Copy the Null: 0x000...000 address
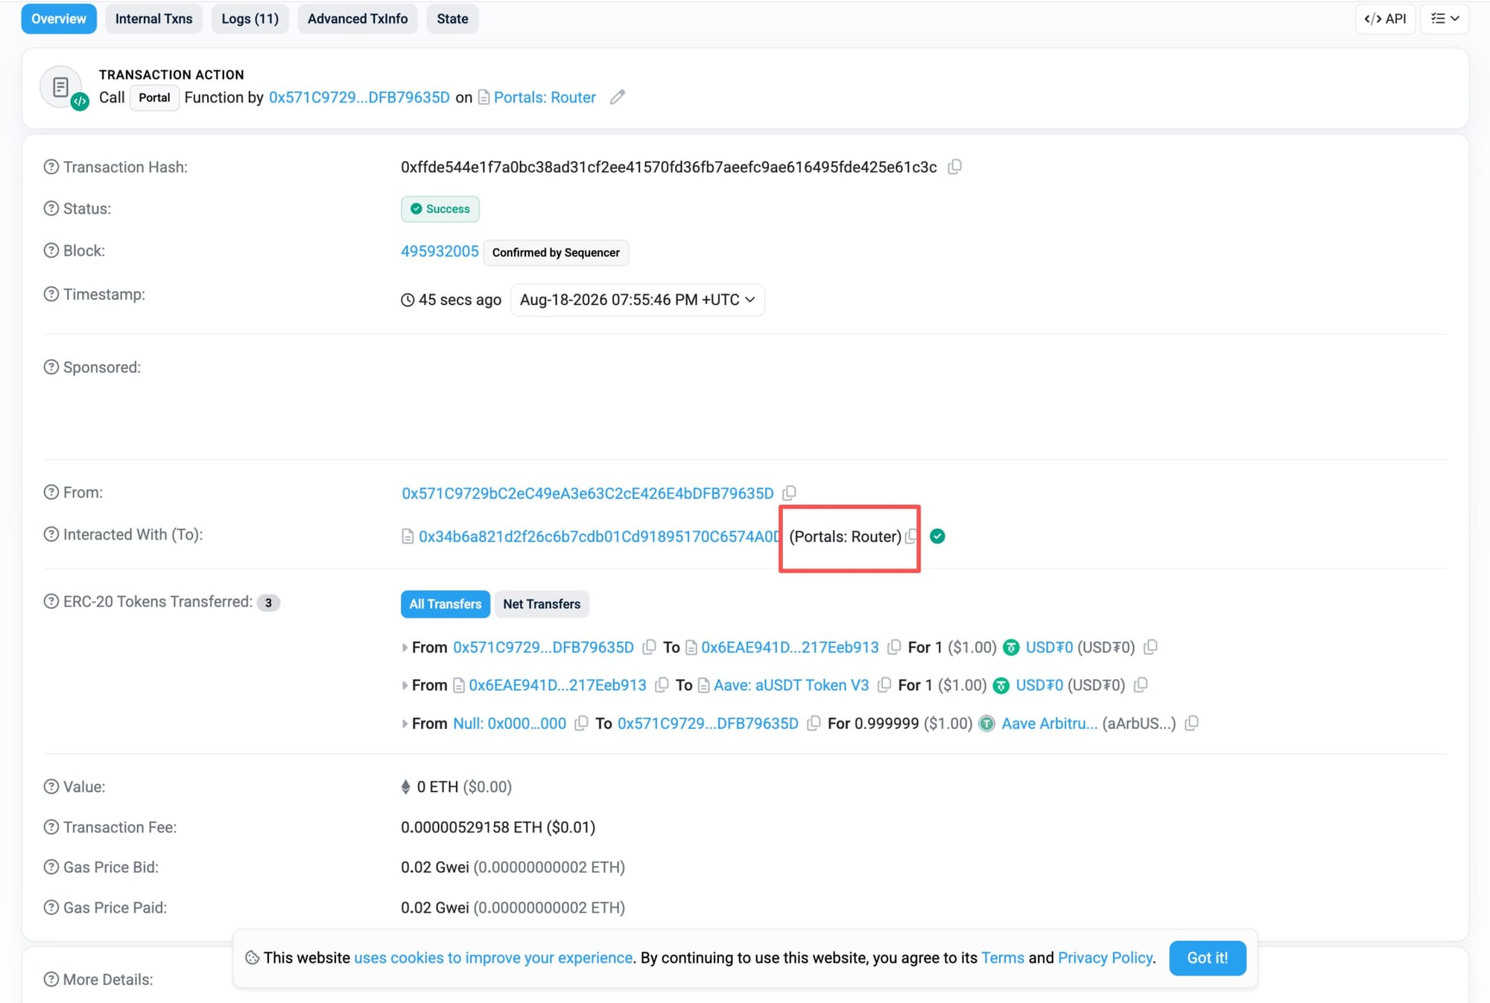This screenshot has height=1003, width=1490. (581, 724)
